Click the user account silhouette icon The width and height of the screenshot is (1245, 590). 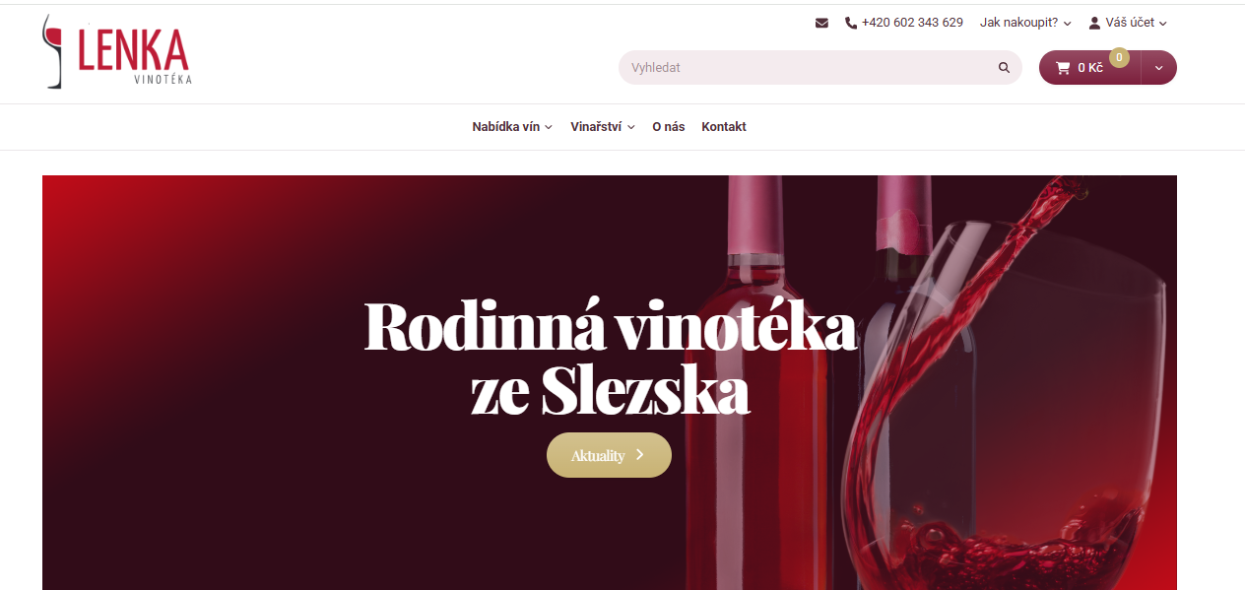1094,23
